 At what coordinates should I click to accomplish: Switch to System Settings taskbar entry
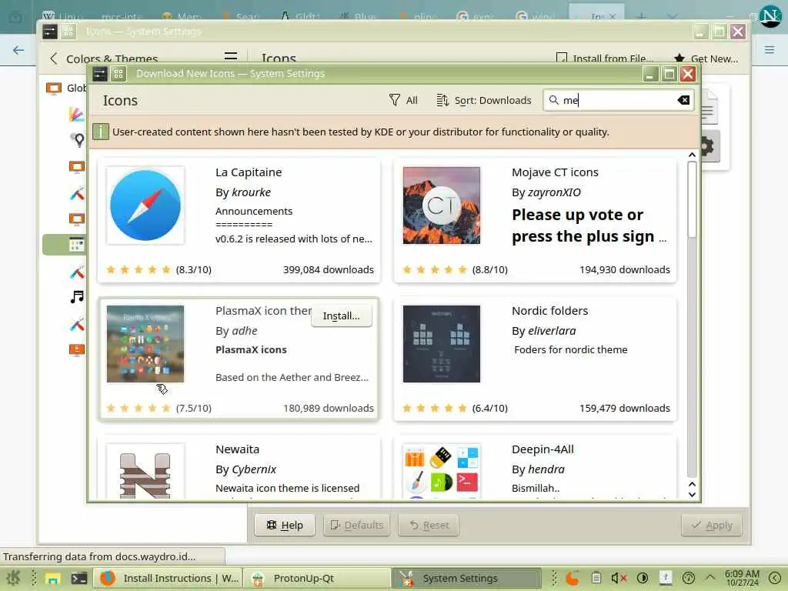point(467,579)
